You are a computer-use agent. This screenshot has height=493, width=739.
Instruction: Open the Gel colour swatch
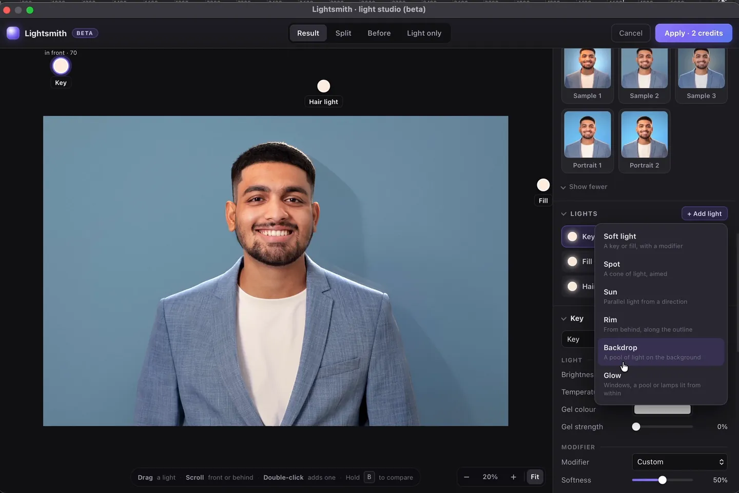point(662,409)
